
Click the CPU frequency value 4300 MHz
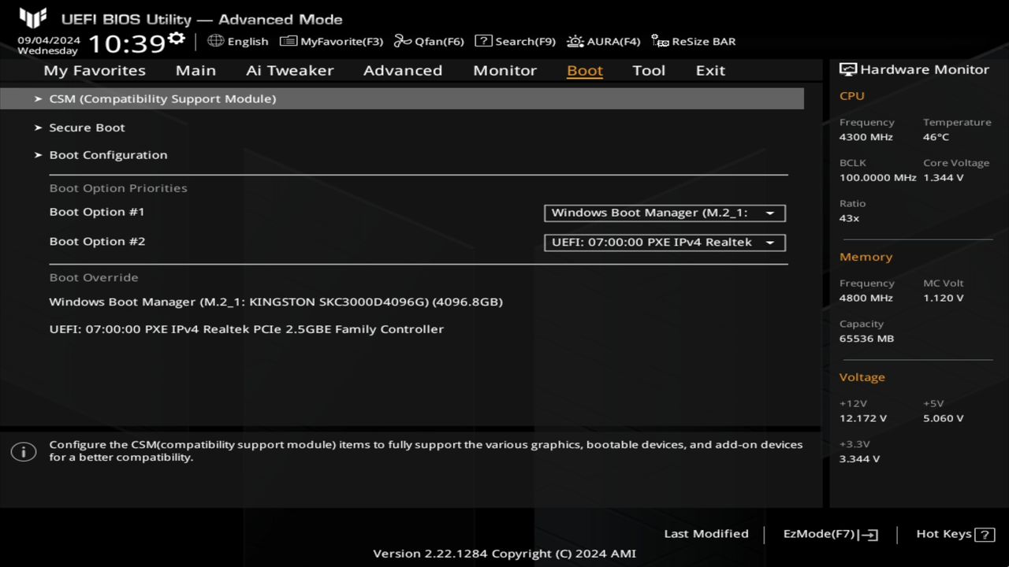(866, 137)
